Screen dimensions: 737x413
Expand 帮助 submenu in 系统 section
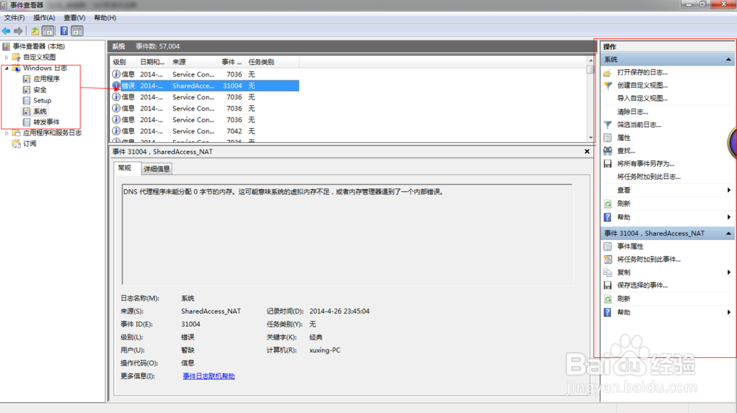click(729, 217)
